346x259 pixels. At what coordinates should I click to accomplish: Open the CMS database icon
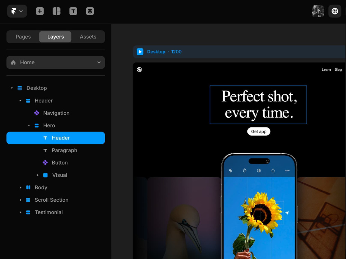point(90,11)
